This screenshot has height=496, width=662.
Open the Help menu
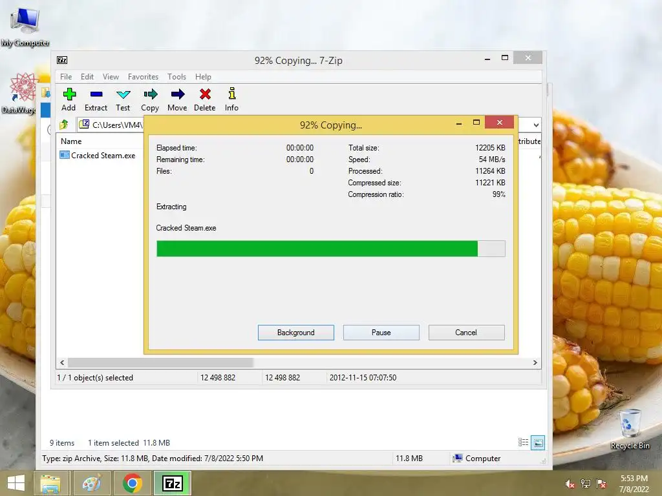(203, 77)
